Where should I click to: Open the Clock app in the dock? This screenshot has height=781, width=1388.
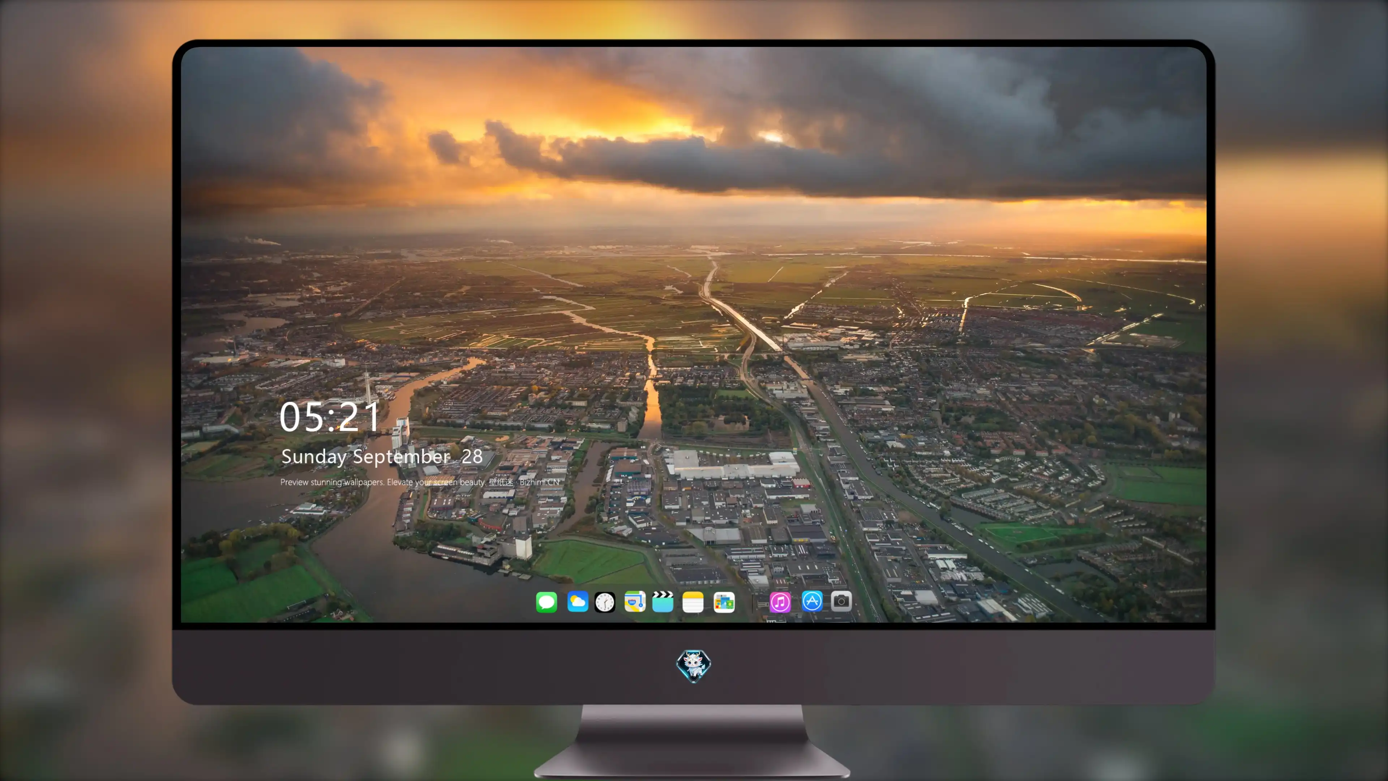(x=605, y=602)
